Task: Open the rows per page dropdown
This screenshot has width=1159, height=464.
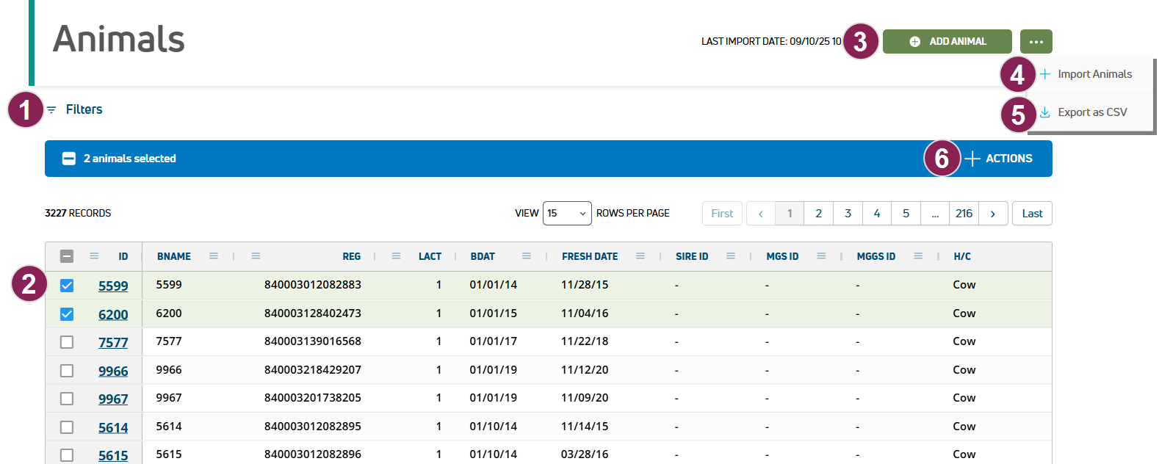Action: tap(567, 214)
